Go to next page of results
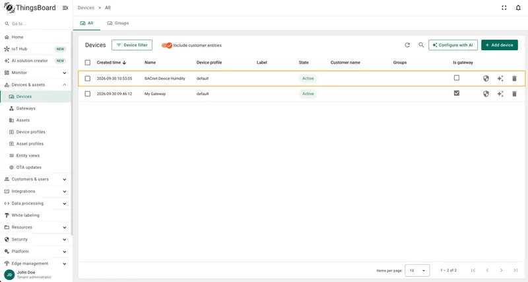 click(x=502, y=270)
